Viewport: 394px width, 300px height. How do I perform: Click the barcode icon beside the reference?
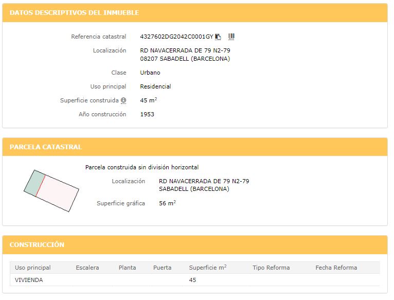point(231,37)
